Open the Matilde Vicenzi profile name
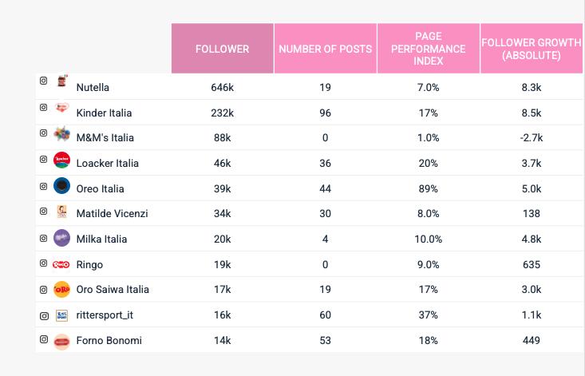 tap(112, 213)
